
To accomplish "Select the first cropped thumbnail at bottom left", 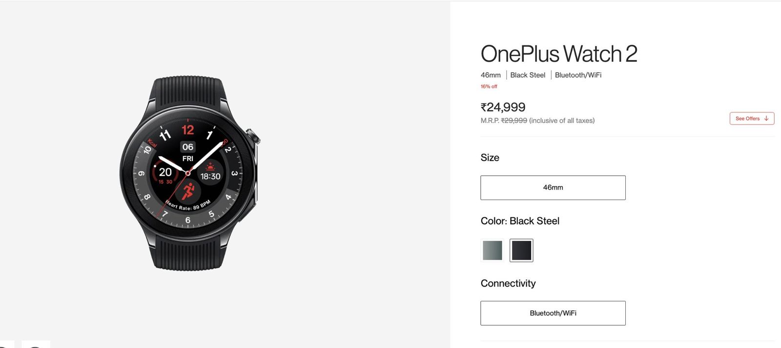I will (7, 345).
